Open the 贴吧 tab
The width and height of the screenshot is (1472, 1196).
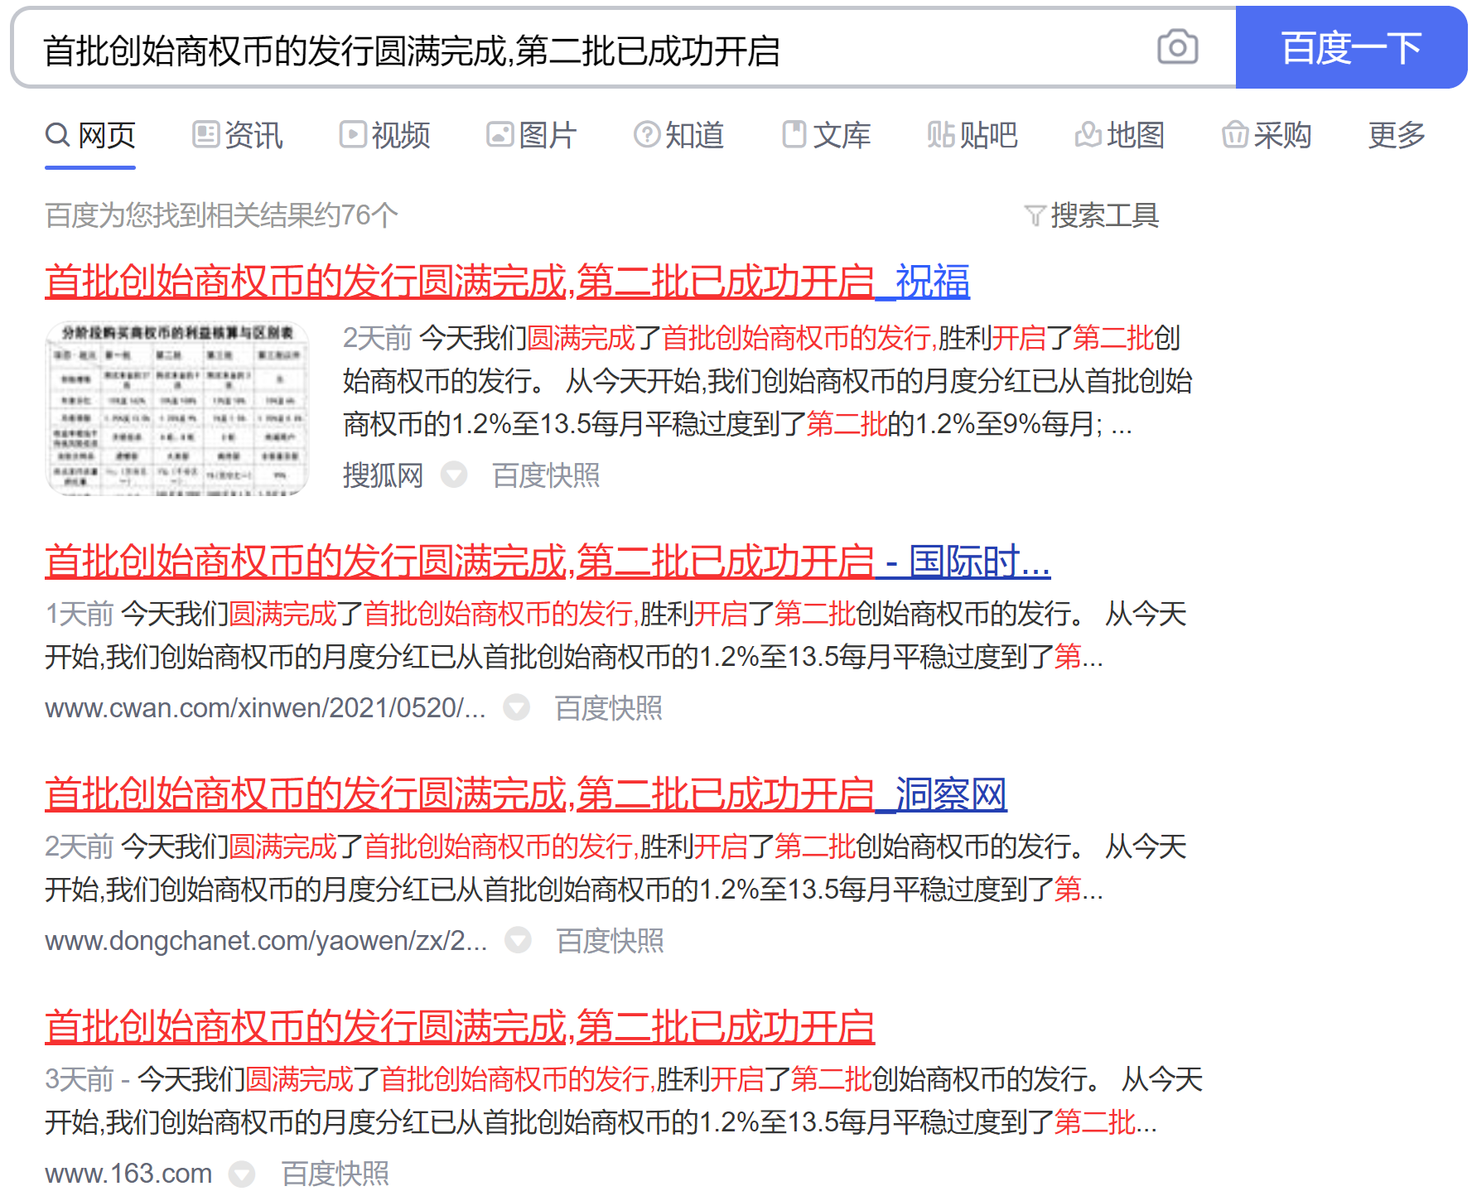pos(973,135)
